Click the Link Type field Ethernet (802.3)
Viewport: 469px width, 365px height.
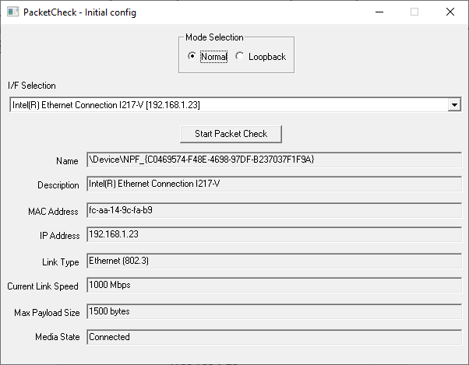(x=274, y=261)
